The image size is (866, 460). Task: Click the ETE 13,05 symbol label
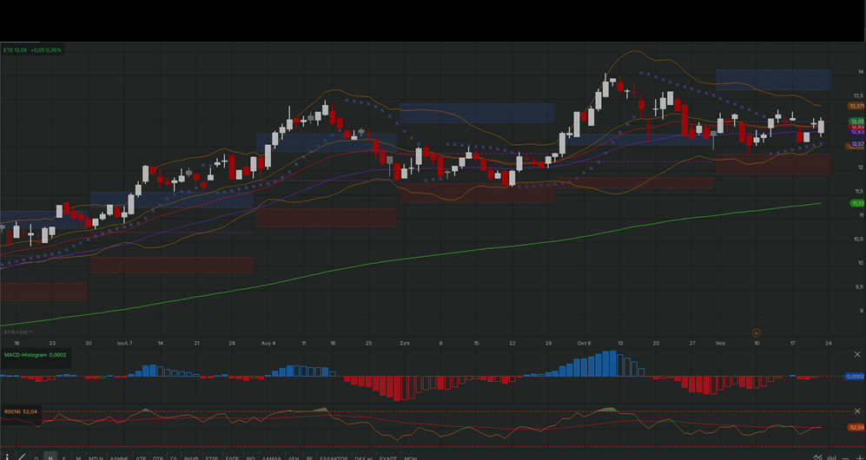point(16,49)
